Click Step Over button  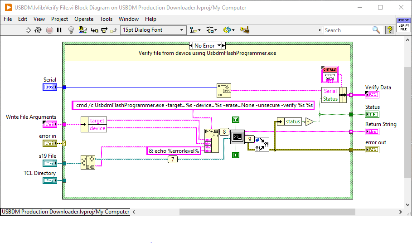[x=104, y=30]
